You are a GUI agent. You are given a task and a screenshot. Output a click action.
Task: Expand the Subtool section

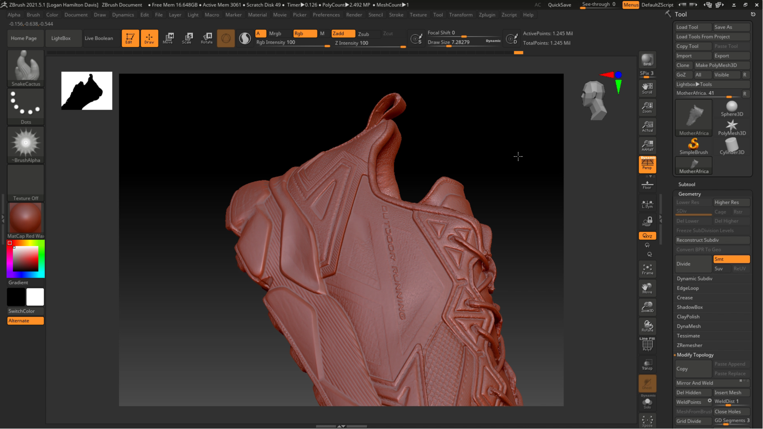click(686, 184)
